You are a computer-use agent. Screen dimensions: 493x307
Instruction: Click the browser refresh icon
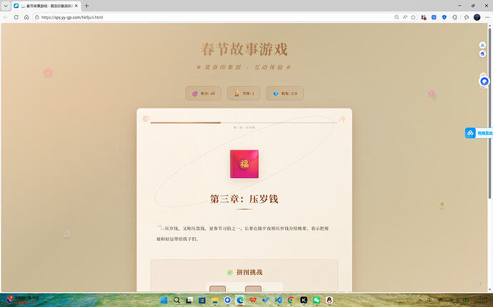(16, 16)
